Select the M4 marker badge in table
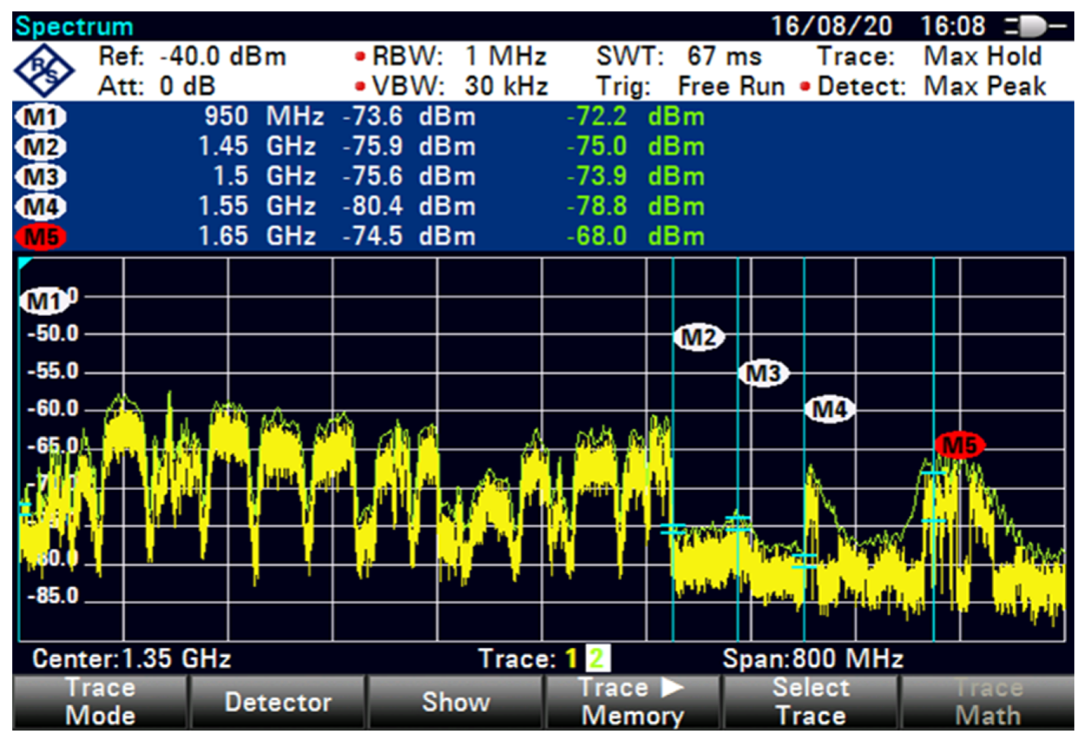The image size is (1085, 740). 41,207
